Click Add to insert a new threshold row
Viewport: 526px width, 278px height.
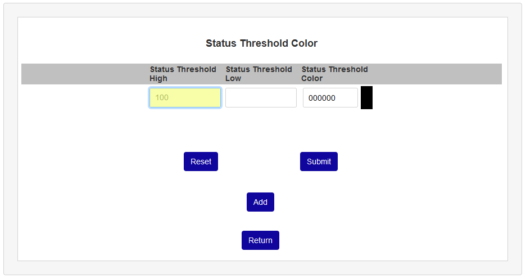point(260,202)
